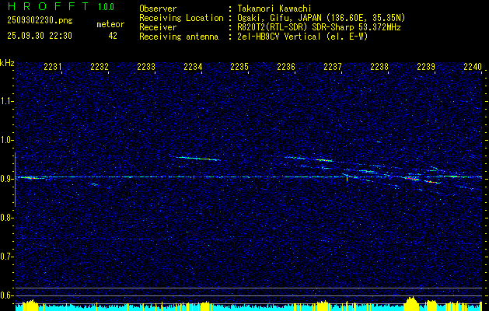This screenshot has height=311, width=489.
Task: Click the 0.8 kHz axis label
Action: pyautogui.click(x=6, y=218)
